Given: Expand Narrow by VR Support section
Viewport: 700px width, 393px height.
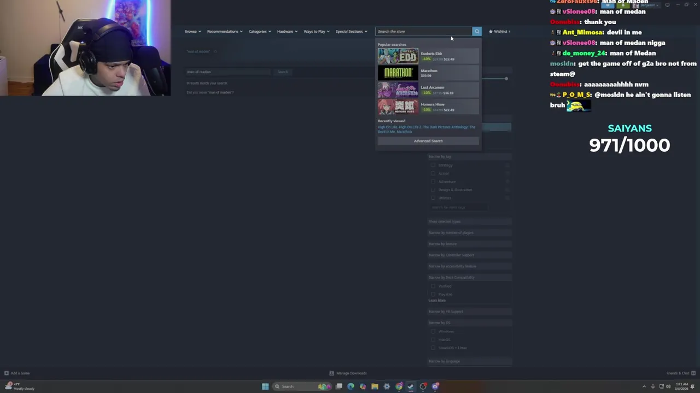Looking at the screenshot, I should pyautogui.click(x=470, y=312).
